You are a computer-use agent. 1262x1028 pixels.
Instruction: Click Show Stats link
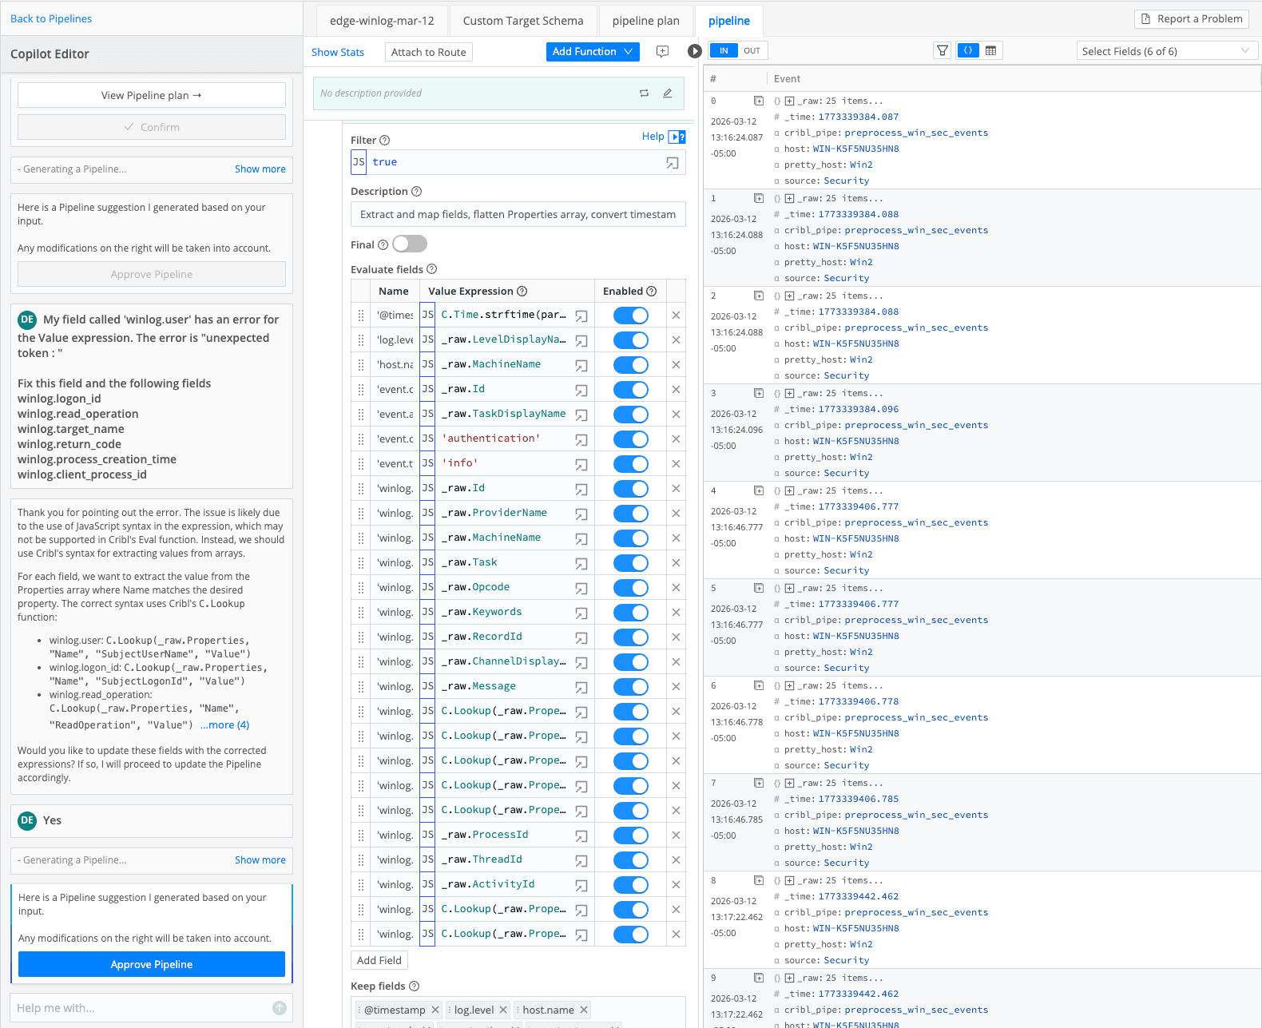(338, 52)
